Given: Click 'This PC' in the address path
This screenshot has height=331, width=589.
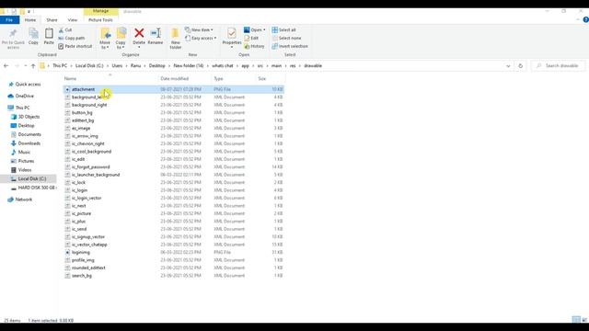Looking at the screenshot, I should coord(60,65).
